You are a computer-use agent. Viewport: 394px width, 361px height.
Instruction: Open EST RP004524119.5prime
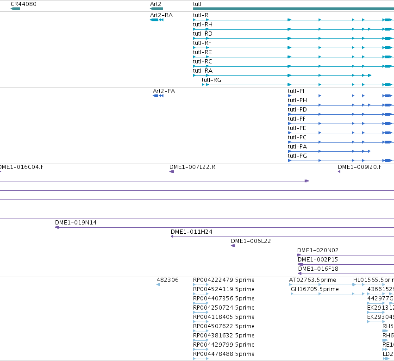[224, 289]
